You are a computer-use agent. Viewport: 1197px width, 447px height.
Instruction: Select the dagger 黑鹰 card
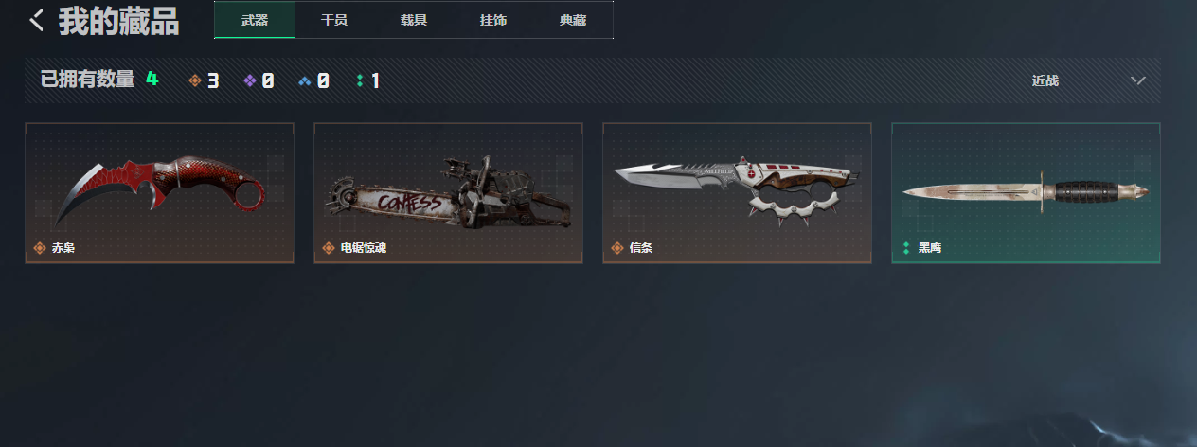pyautogui.click(x=1026, y=193)
